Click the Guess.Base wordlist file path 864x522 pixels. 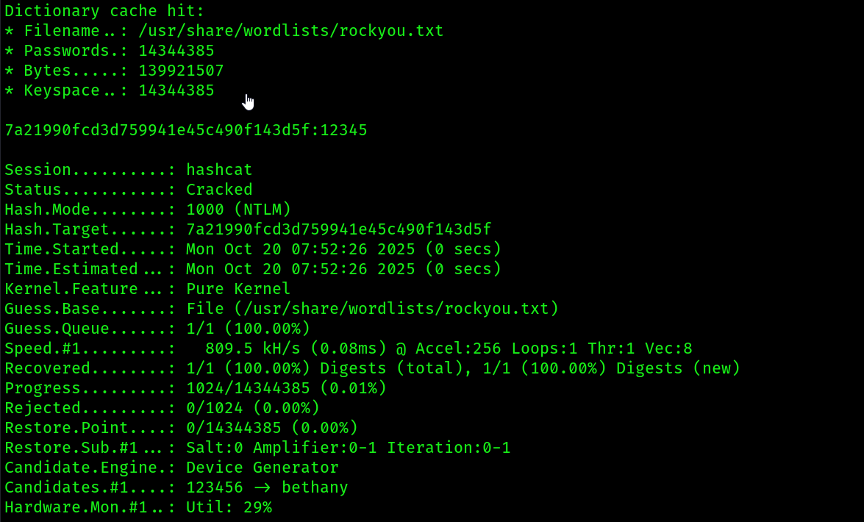coord(372,309)
